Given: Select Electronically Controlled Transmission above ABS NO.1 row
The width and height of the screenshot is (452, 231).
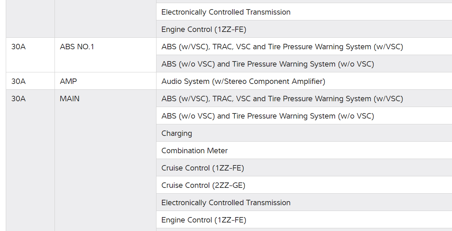Looking at the screenshot, I should coord(226,12).
